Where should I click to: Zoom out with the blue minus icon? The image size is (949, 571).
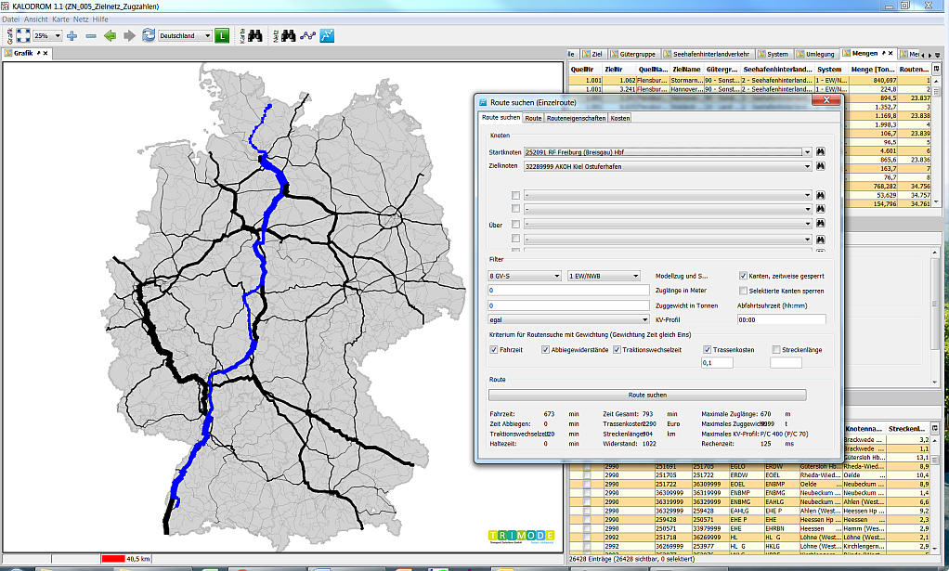pyautogui.click(x=91, y=35)
